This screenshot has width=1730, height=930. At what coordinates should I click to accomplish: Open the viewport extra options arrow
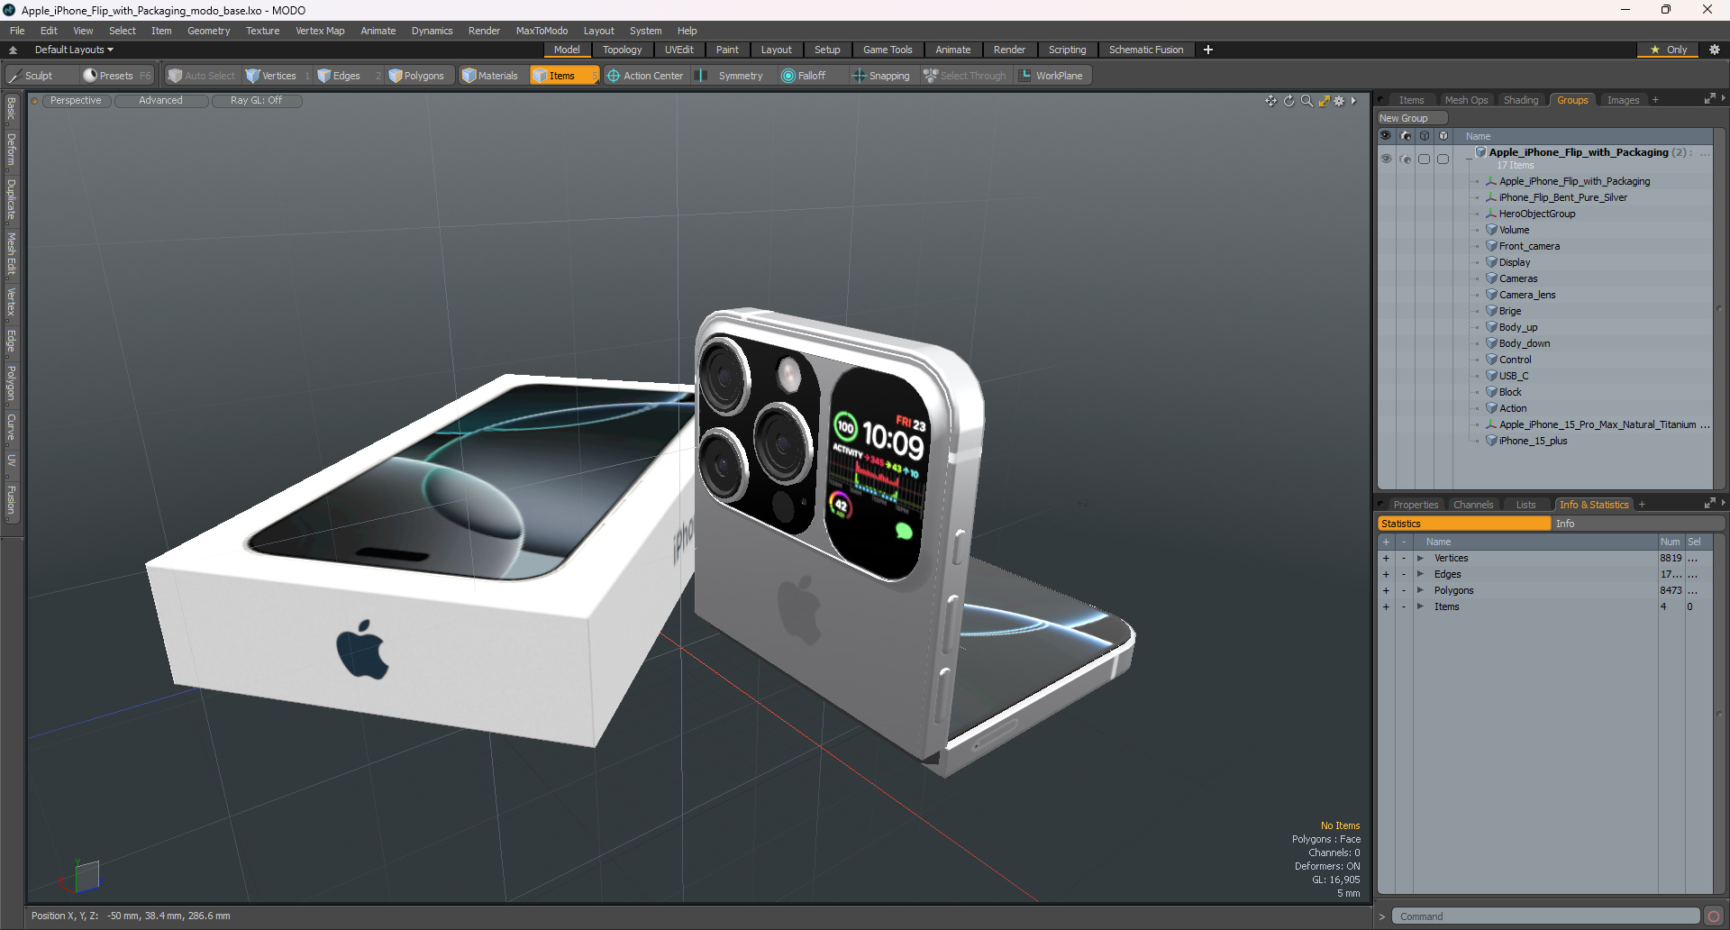(1353, 101)
